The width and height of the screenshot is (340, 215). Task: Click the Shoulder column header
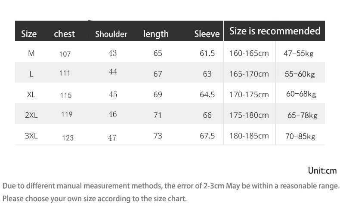[111, 34]
